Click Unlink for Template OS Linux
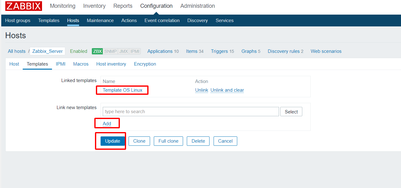This screenshot has width=401, height=188. click(202, 90)
